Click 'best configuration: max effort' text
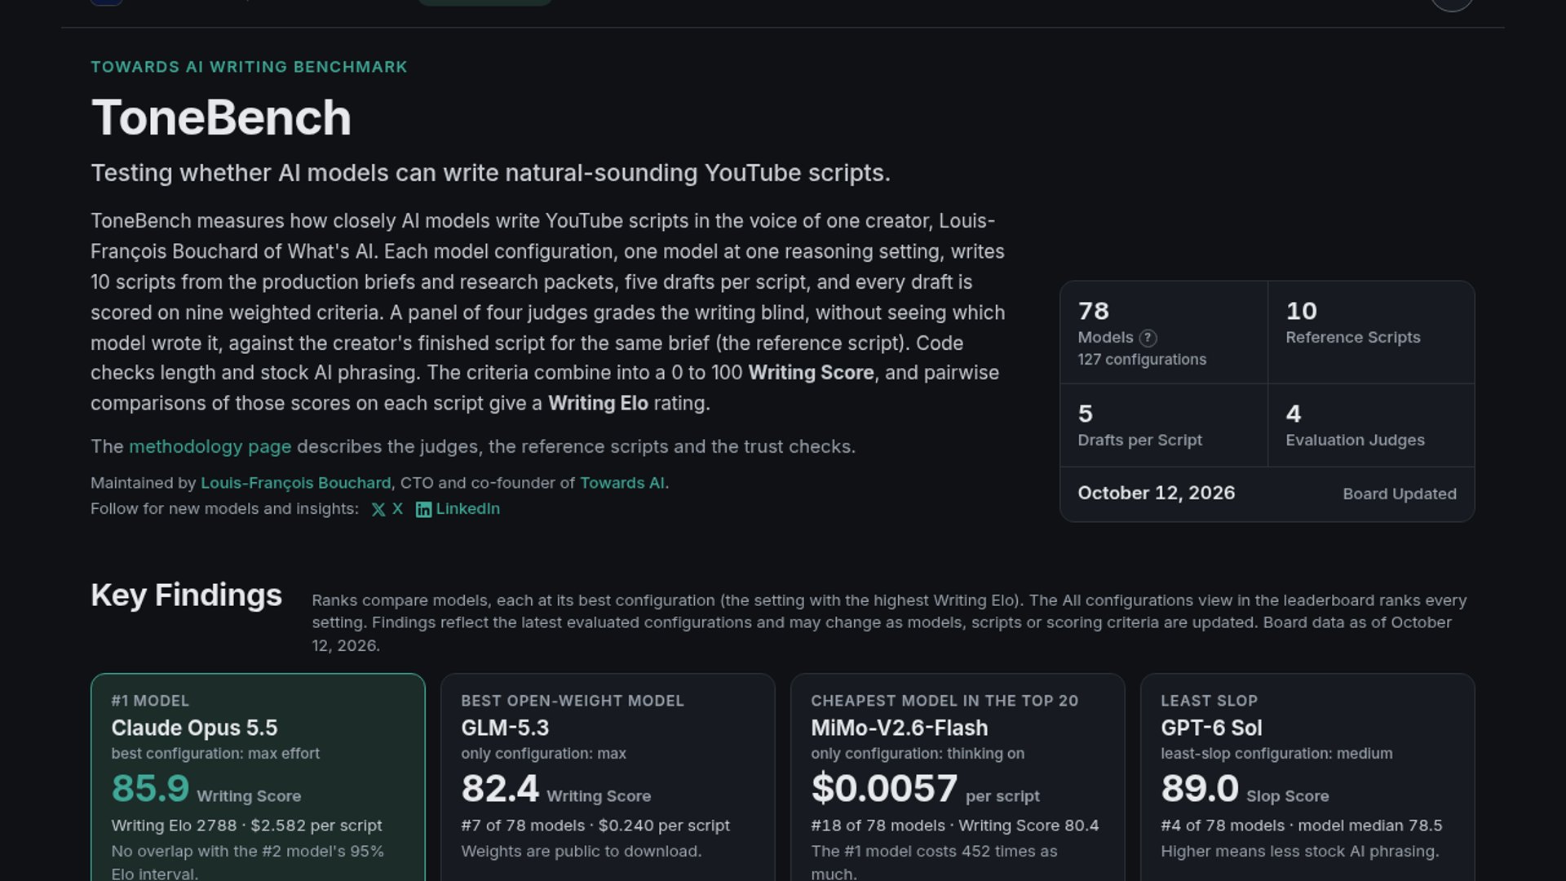Image resolution: width=1566 pixels, height=881 pixels. coord(215,754)
